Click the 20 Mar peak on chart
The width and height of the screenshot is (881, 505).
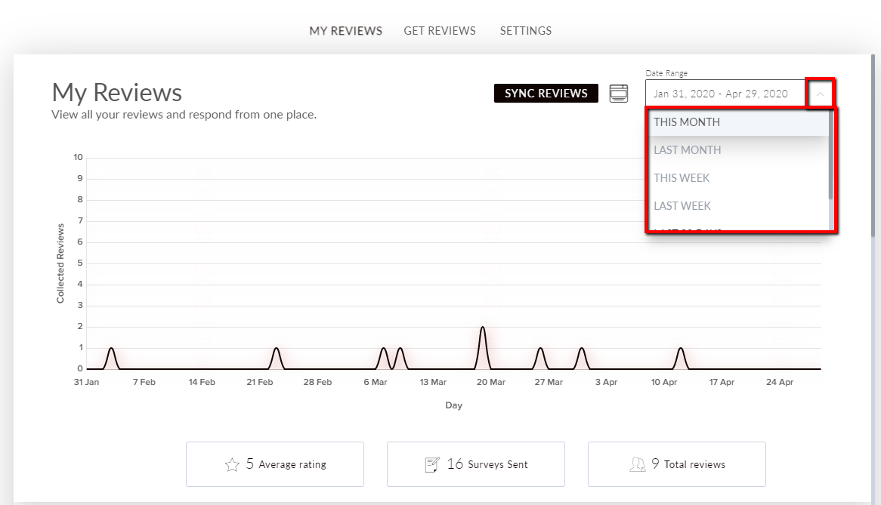click(483, 328)
